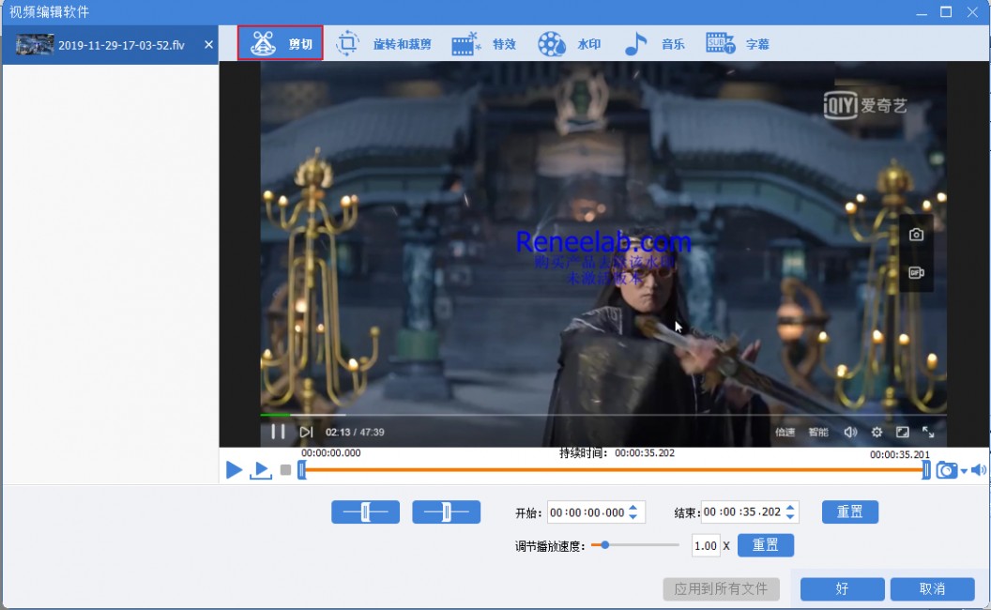Image resolution: width=991 pixels, height=610 pixels.
Task: Switch to 旋转和裁剪 tab
Action: (383, 43)
